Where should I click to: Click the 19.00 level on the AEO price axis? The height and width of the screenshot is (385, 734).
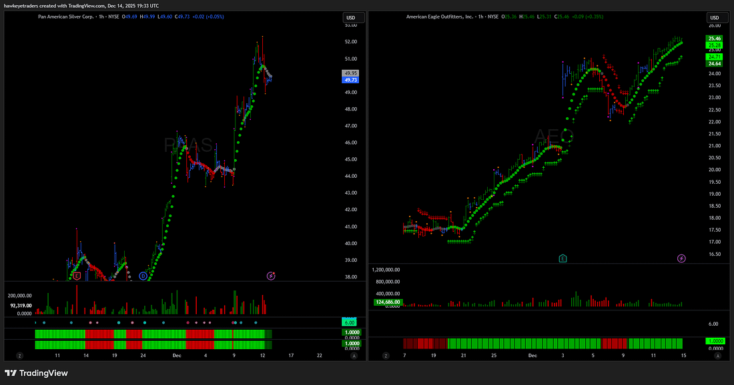[x=715, y=194]
